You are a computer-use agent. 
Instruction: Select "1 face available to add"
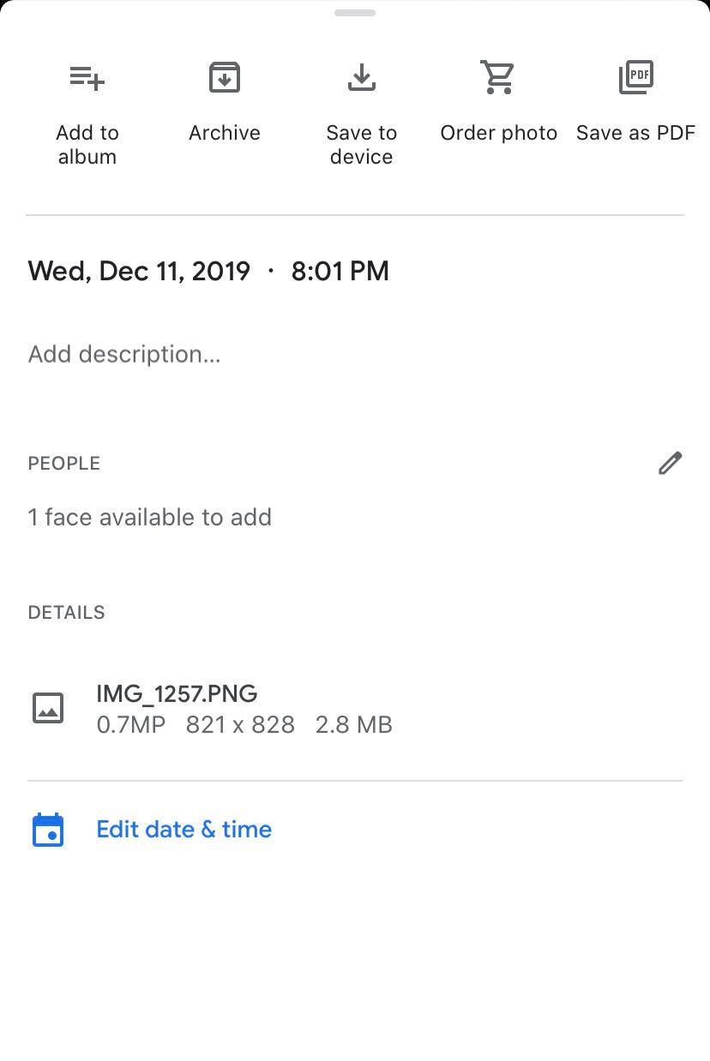pyautogui.click(x=150, y=518)
